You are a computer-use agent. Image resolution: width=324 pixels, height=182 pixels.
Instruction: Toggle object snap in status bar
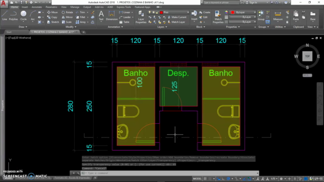[250, 178]
